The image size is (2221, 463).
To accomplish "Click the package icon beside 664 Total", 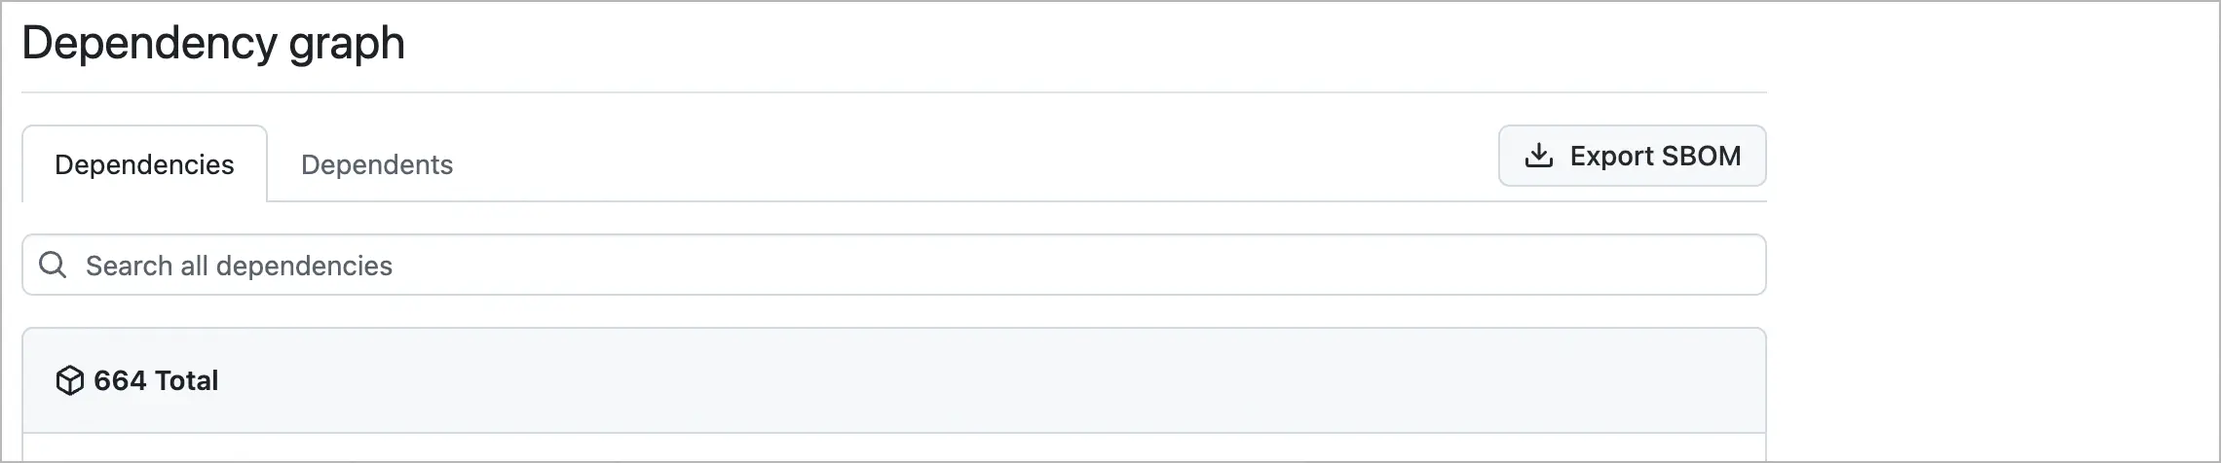I will pos(70,380).
